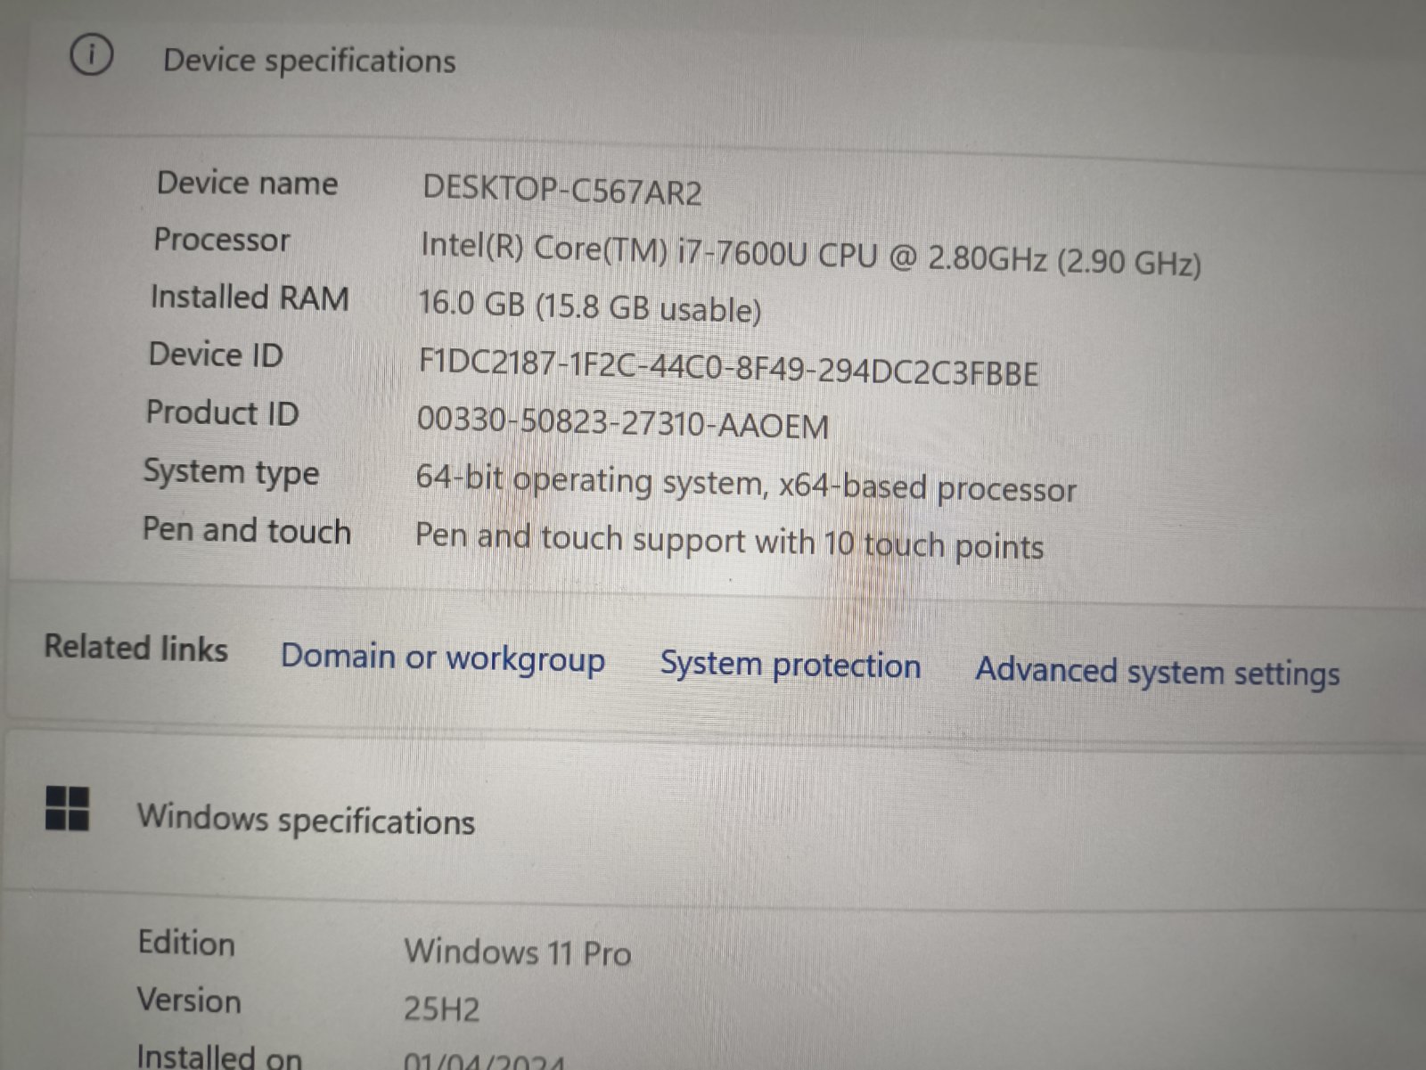Click the pen and touch support value
Image resolution: width=1426 pixels, height=1070 pixels.
pyautogui.click(x=729, y=542)
